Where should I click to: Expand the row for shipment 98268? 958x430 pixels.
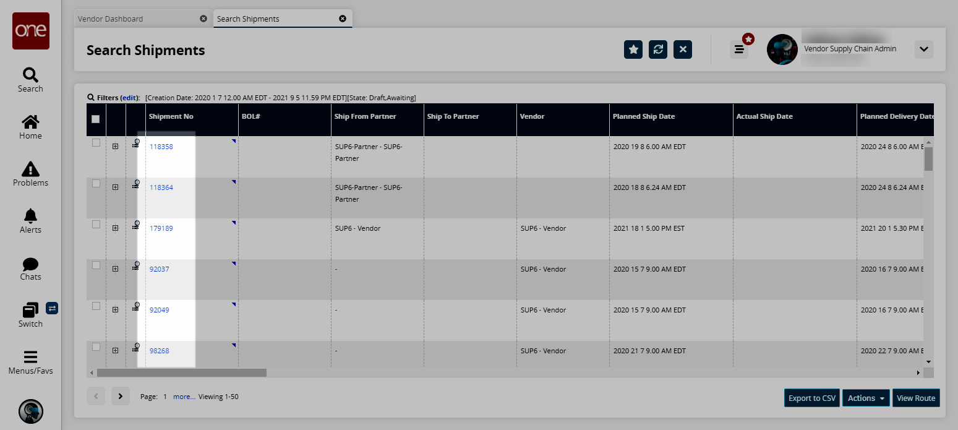(115, 351)
